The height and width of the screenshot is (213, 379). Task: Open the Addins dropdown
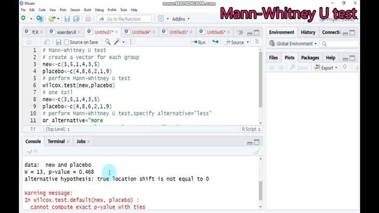(181, 19)
